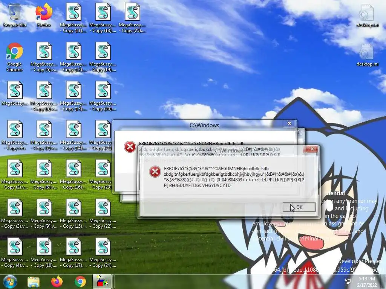Select the lower desktop.ini file icon
This screenshot has height=289, width=386.
[367, 55]
